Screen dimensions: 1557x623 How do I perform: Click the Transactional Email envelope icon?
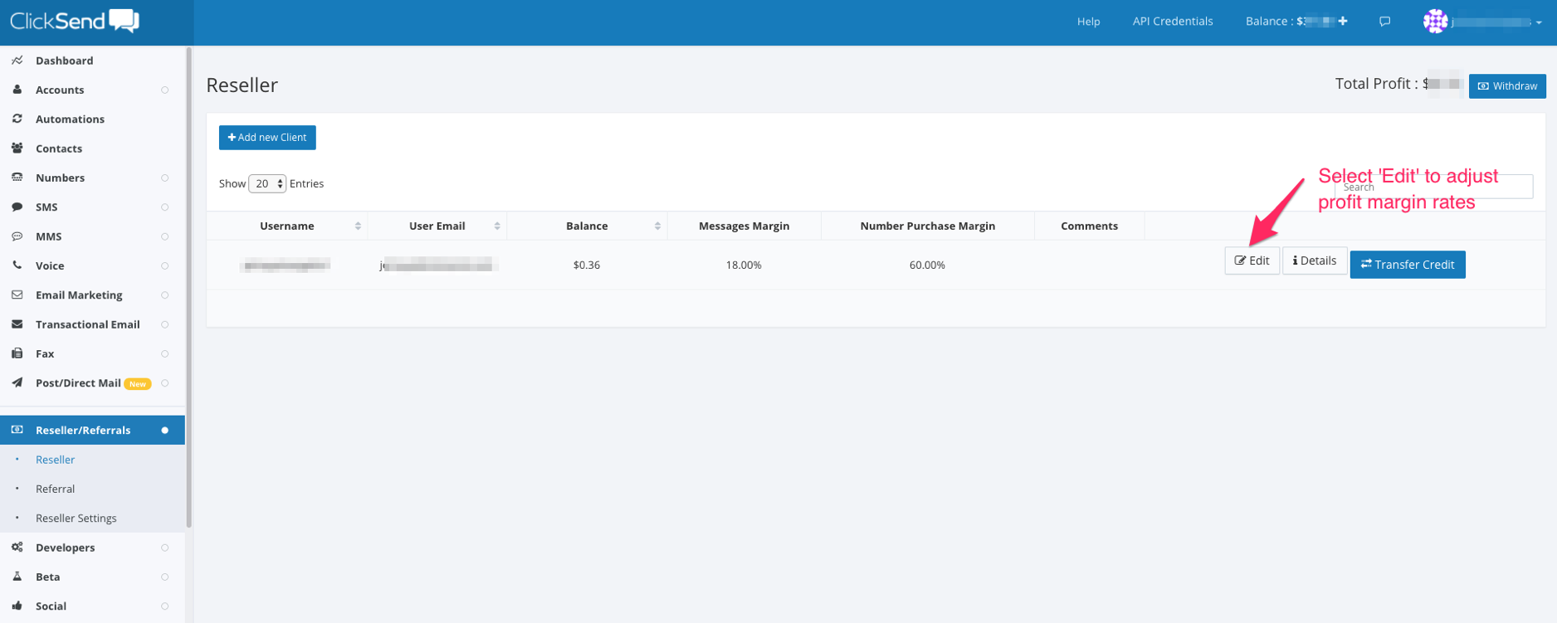pyautogui.click(x=17, y=324)
